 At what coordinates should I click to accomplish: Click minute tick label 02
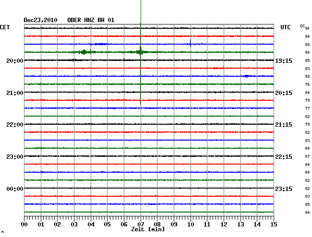[57, 224]
